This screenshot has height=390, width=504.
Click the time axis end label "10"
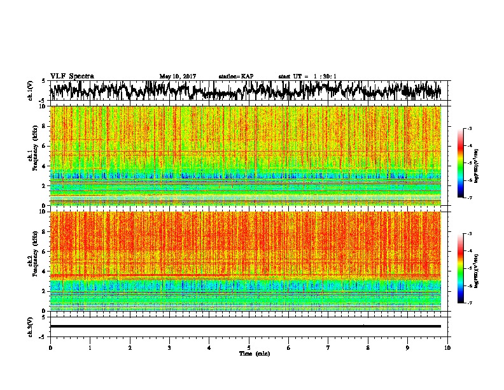point(447,348)
